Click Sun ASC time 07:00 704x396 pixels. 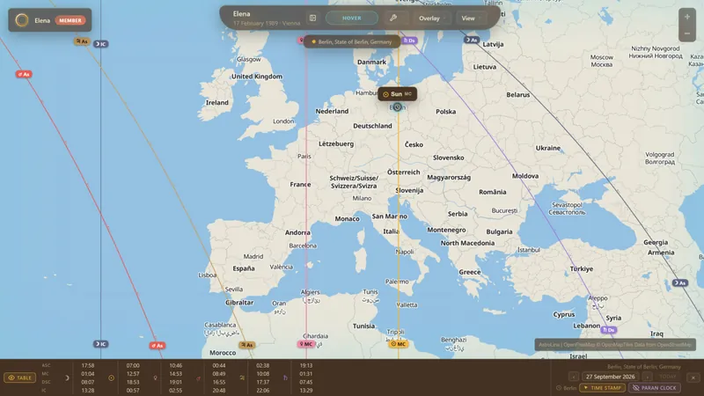[x=133, y=365]
